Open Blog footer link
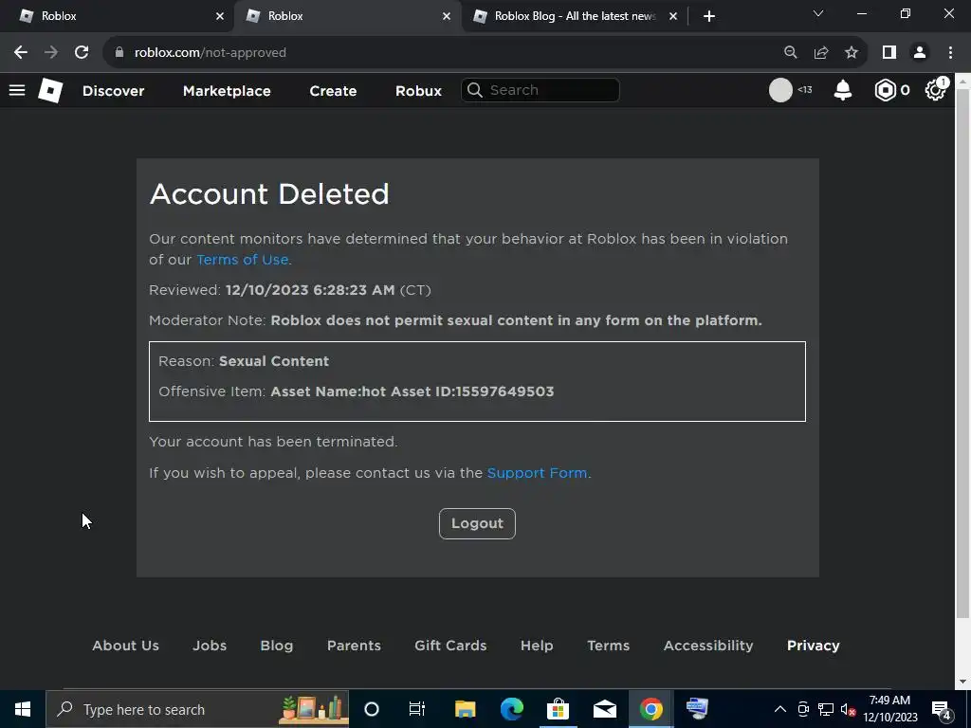 [x=277, y=646]
